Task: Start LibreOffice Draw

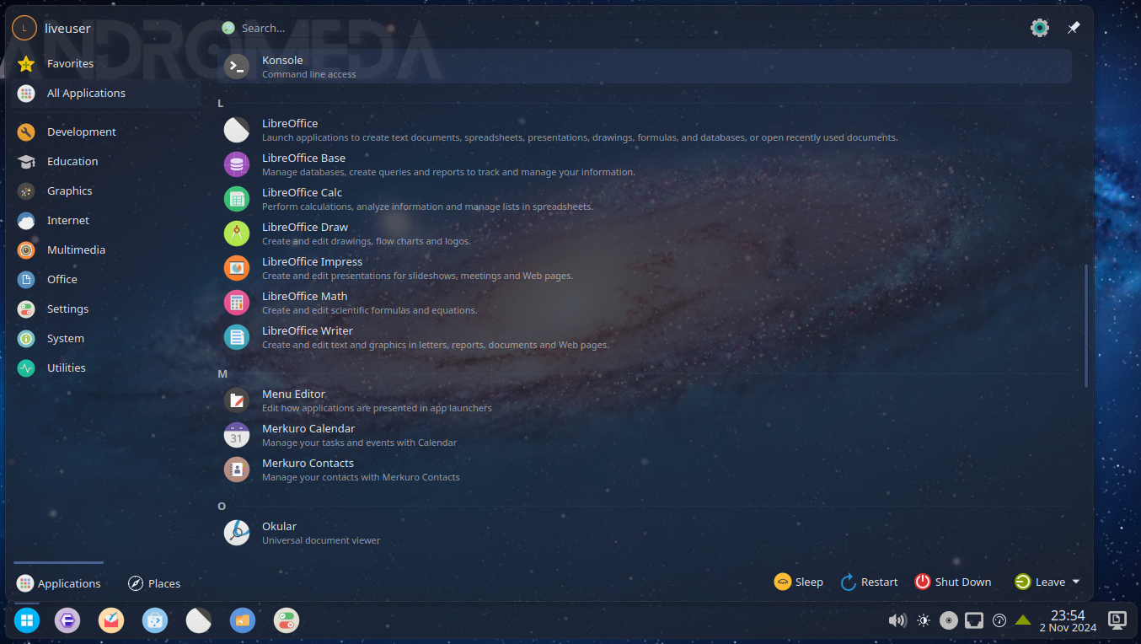Action: 645,233
